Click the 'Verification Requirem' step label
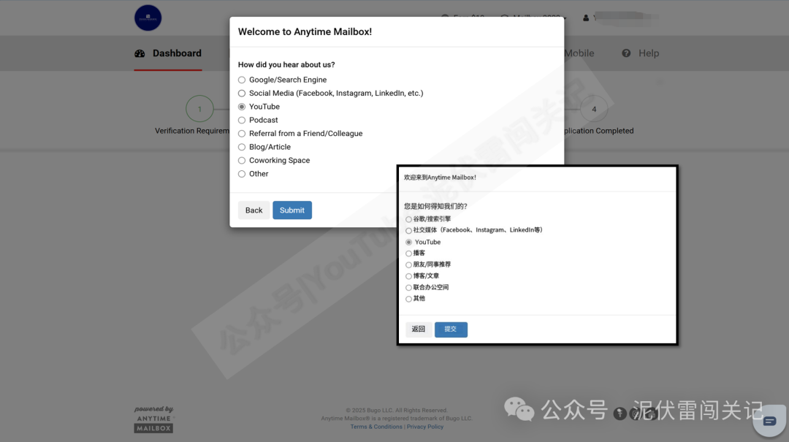The image size is (789, 442). (192, 131)
